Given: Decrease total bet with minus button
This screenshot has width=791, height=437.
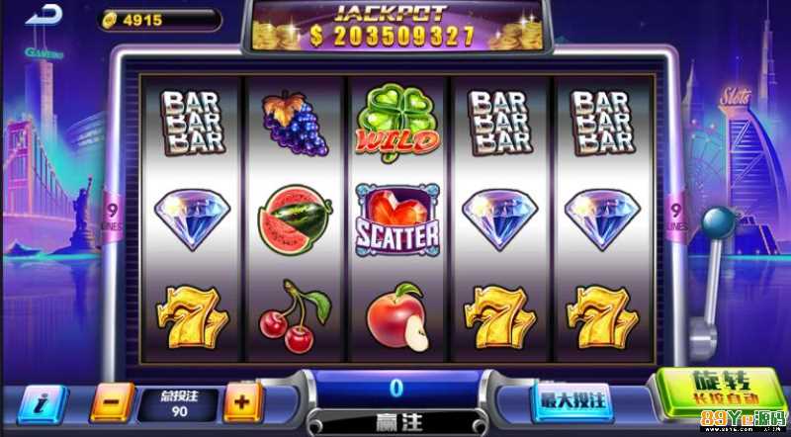Looking at the screenshot, I should tap(113, 401).
